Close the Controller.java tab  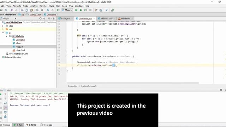point(94,19)
